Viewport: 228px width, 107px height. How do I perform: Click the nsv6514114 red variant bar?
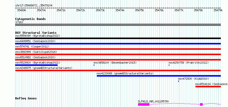(x=208, y=87)
